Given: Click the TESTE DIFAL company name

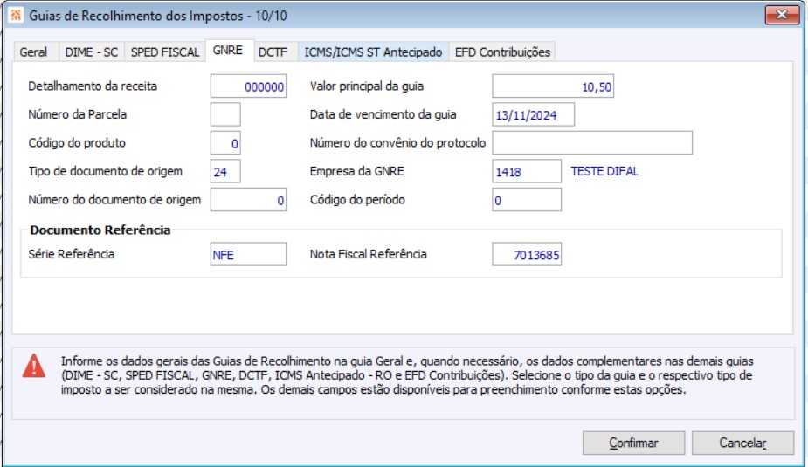Looking at the screenshot, I should pos(604,171).
